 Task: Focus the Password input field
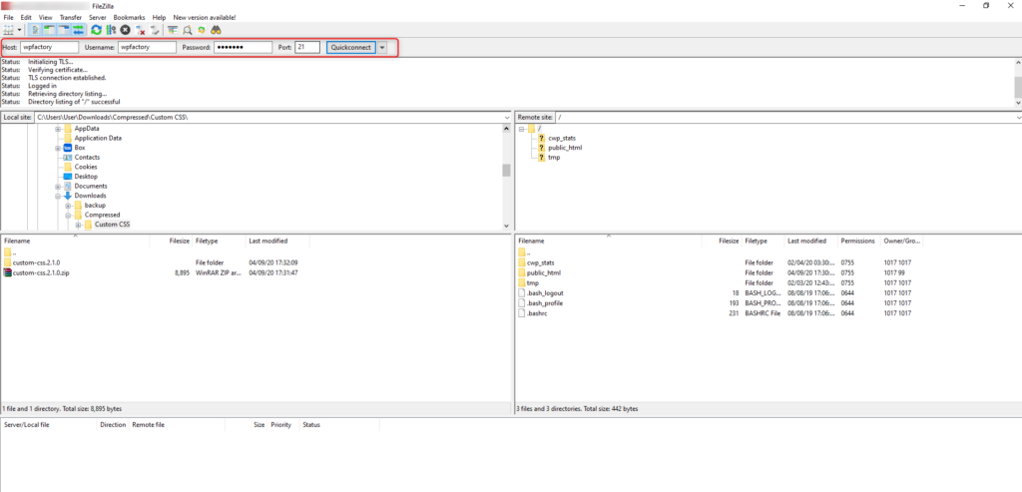(x=243, y=47)
